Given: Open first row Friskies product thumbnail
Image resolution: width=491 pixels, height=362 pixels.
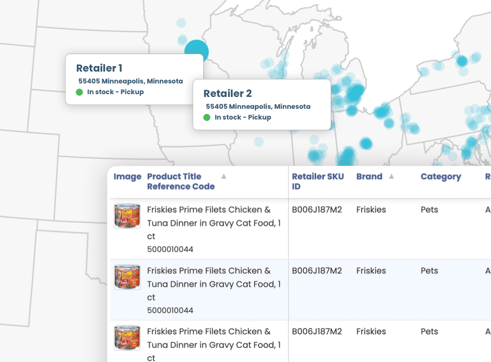Looking at the screenshot, I should (x=127, y=216).
